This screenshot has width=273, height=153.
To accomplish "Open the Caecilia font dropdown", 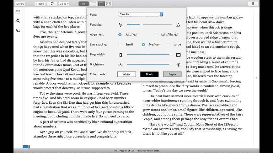I will 141,14.
